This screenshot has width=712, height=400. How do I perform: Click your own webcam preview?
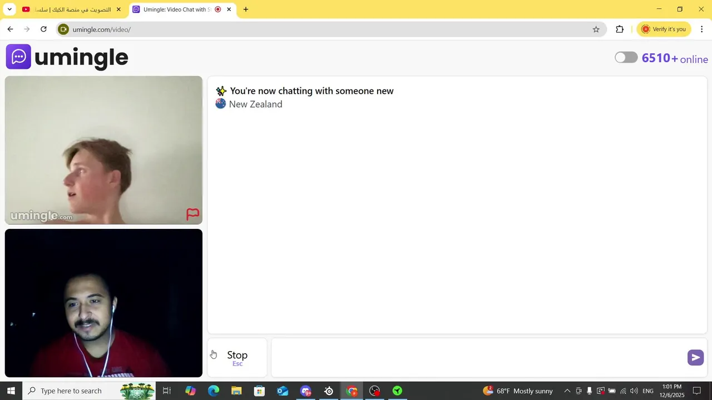coord(103,303)
